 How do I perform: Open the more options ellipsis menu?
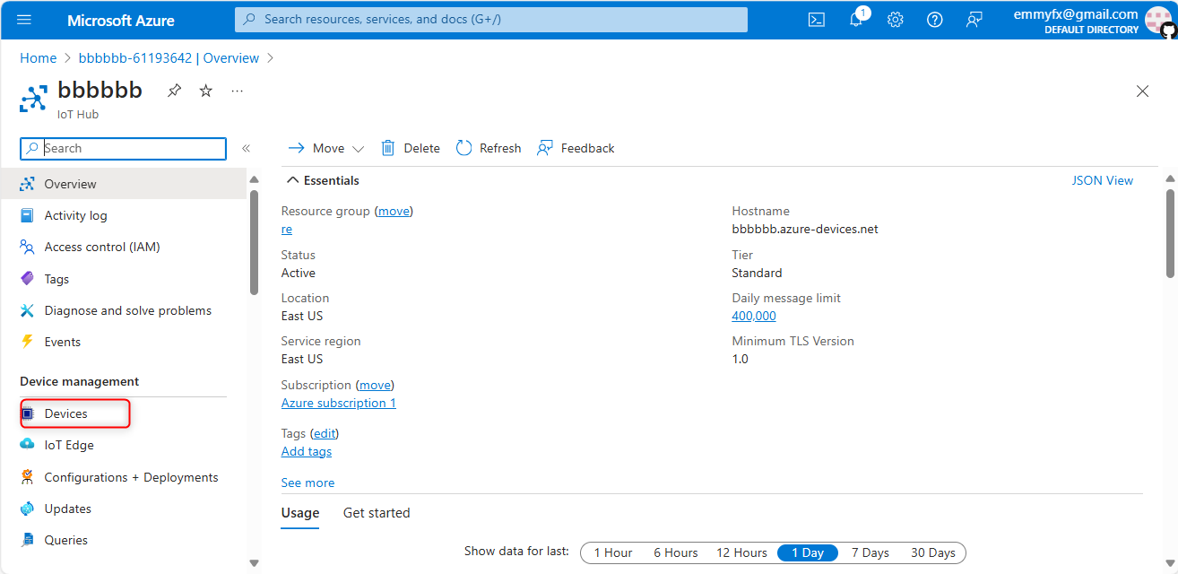pos(237,91)
